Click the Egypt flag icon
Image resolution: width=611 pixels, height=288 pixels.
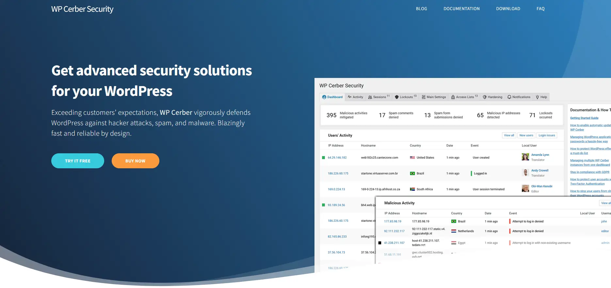point(454,243)
